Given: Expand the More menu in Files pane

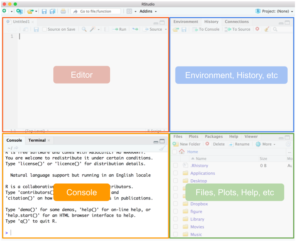Looking at the screenshot, I should tap(265, 144).
